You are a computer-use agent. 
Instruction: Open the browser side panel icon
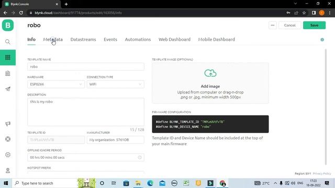click(x=314, y=13)
